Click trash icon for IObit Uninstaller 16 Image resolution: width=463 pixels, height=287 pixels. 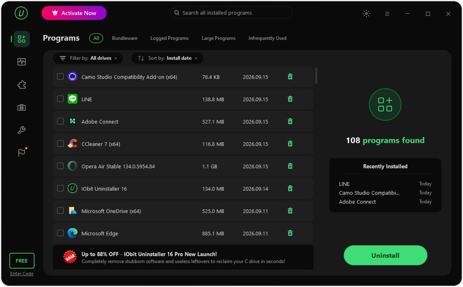tap(290, 188)
